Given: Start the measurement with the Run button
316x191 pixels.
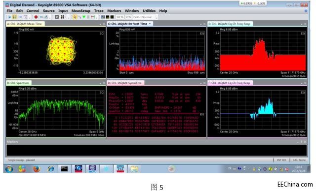Looking at the screenshot, I should pos(10,17).
